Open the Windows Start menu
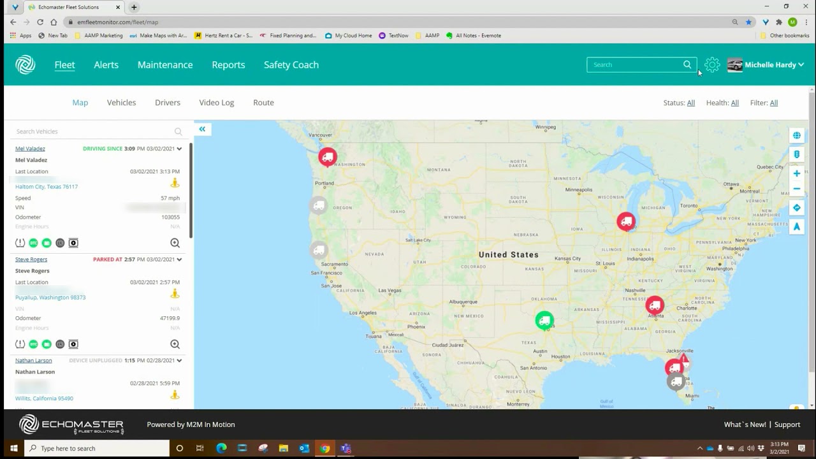 tap(13, 448)
